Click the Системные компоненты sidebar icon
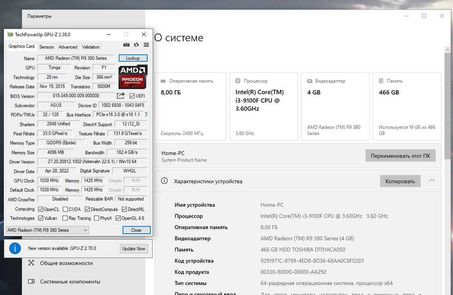 point(31,281)
